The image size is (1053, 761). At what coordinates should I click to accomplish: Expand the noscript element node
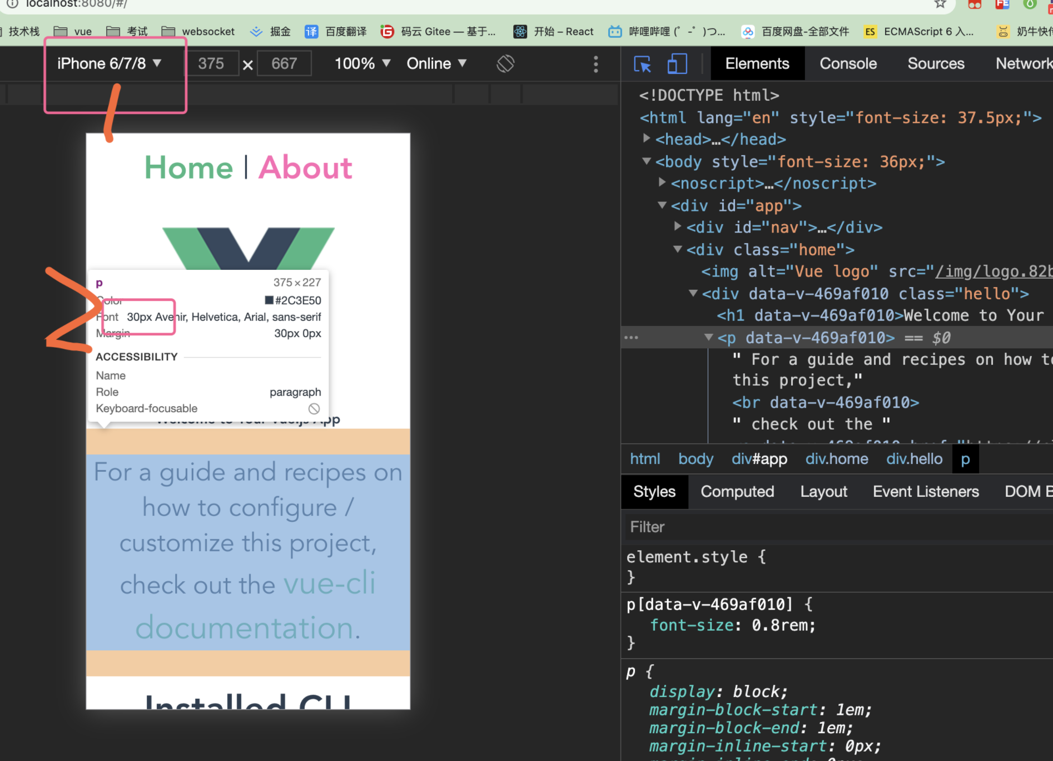click(x=662, y=182)
